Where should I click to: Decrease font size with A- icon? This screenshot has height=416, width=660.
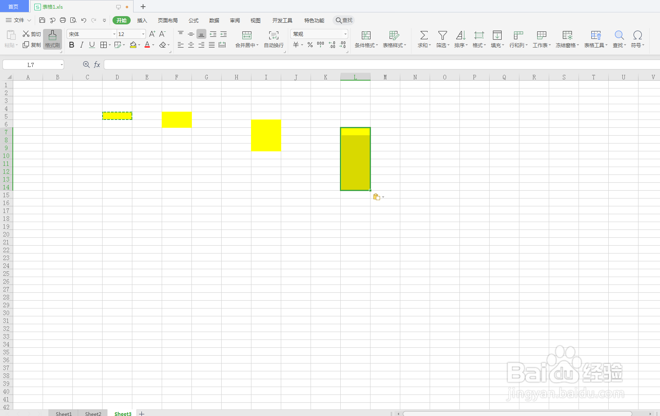pyautogui.click(x=163, y=34)
